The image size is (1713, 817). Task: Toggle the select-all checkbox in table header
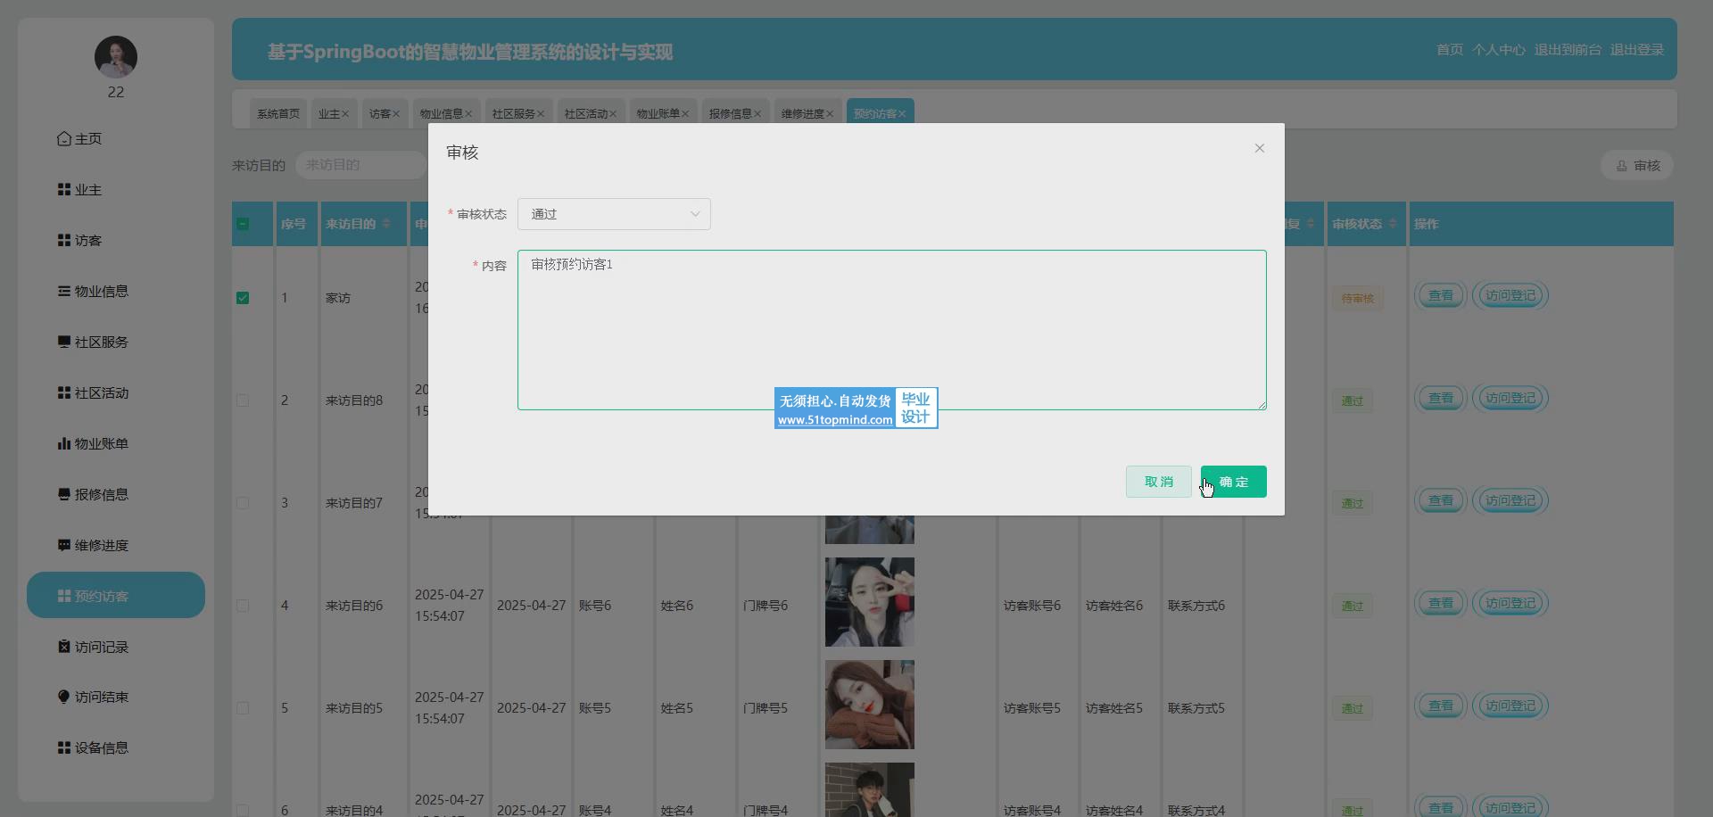click(243, 224)
